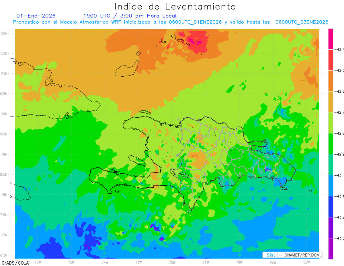The height and width of the screenshot is (266, 344).
Task: Click the date text '01-Ene-2026'
Action: tap(36, 16)
